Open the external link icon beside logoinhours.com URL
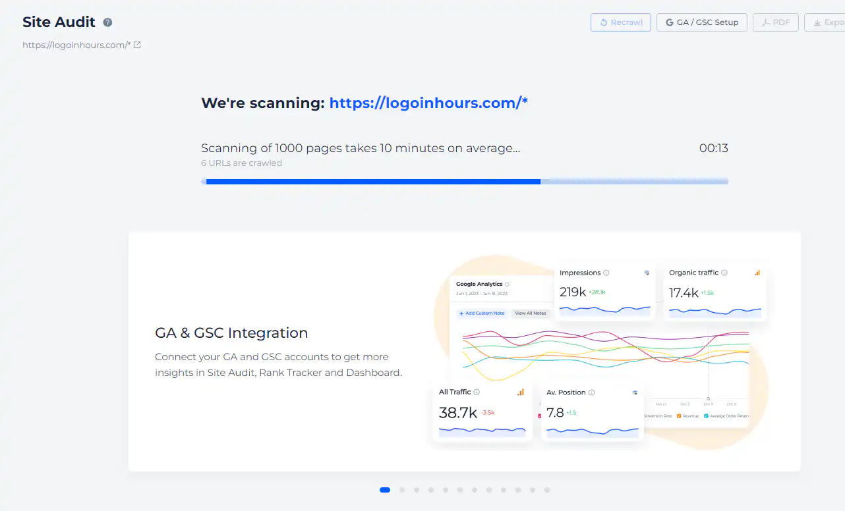Screen dimensions: 845x511 coord(137,45)
